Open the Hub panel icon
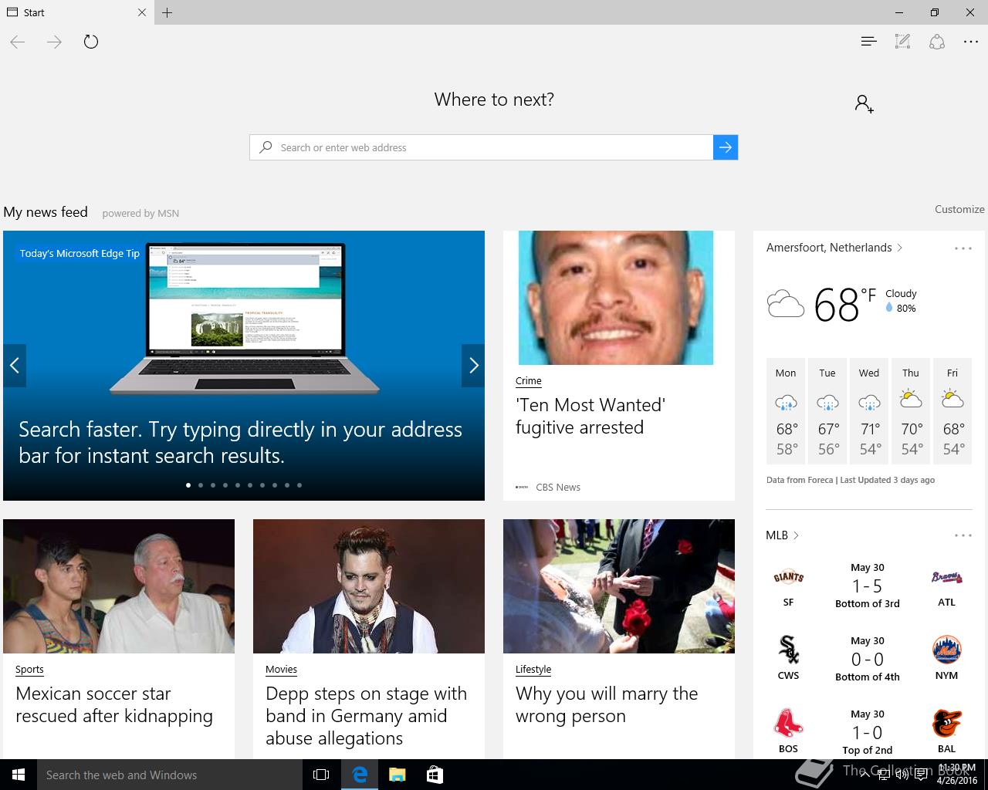This screenshot has height=790, width=988. tap(868, 42)
